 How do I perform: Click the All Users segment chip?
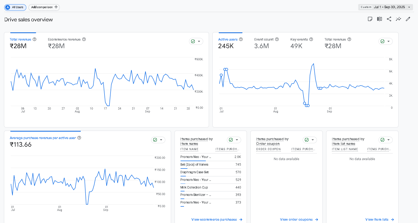[15, 7]
